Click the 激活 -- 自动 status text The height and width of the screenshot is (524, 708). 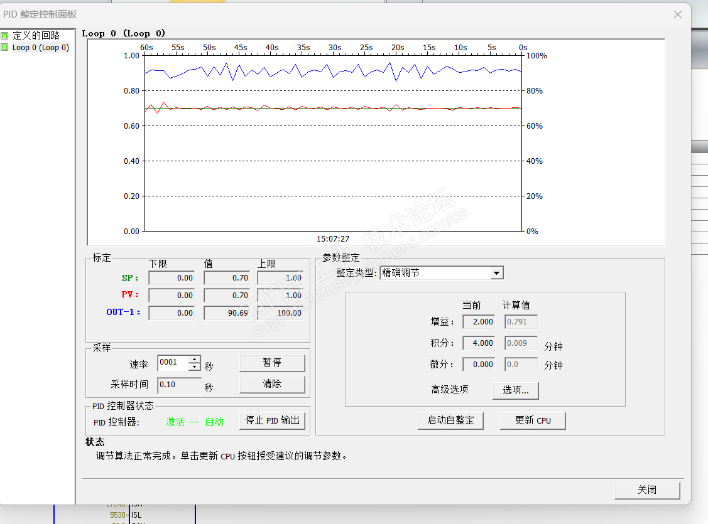(195, 422)
